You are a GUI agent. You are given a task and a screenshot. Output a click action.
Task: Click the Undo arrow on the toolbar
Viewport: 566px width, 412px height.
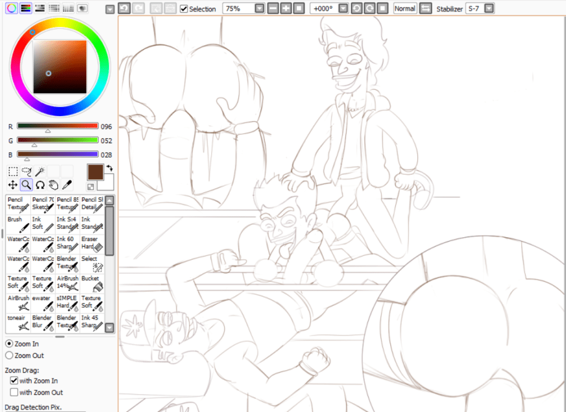point(125,8)
